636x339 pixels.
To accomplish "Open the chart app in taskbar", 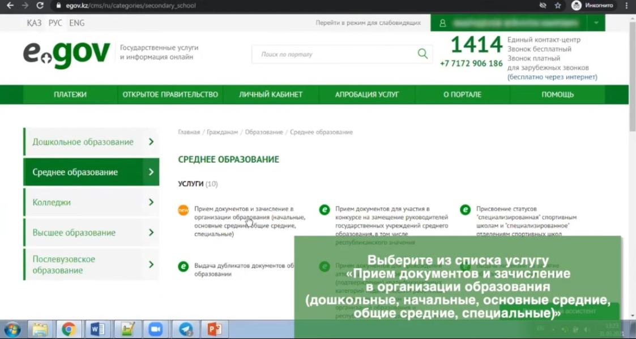I will [127, 329].
